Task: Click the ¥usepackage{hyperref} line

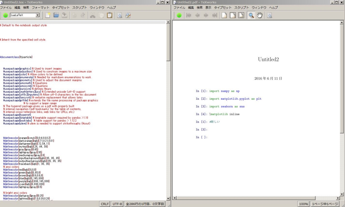Action: 17,115
